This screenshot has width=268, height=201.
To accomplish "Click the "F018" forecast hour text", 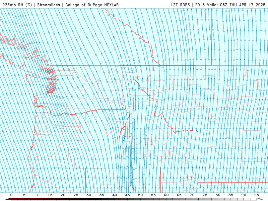I will point(200,5).
